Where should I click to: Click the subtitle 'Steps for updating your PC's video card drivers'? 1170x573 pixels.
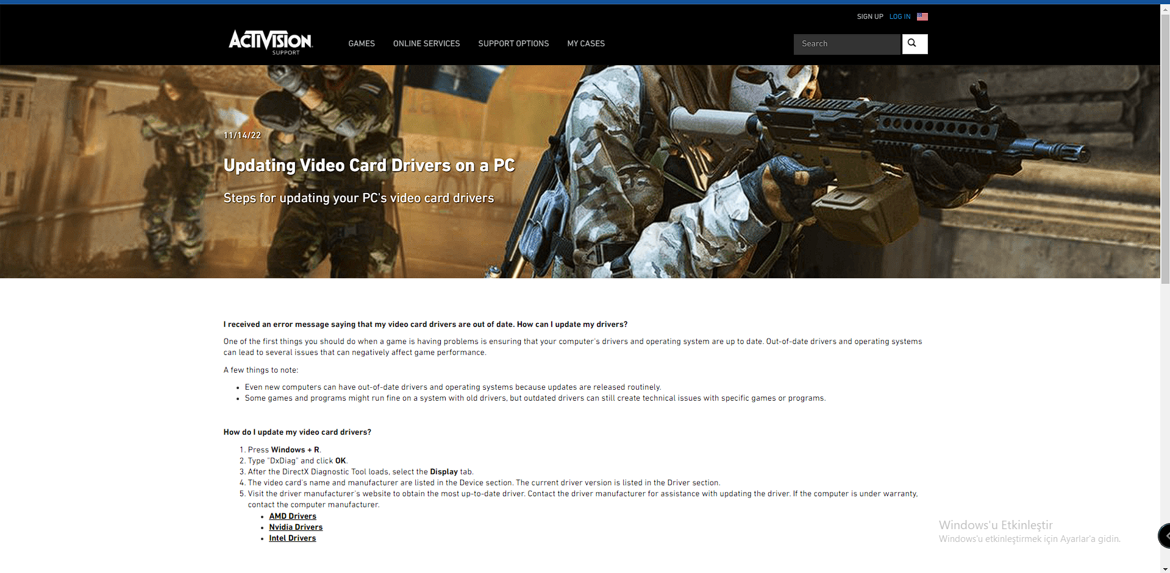[x=358, y=198]
